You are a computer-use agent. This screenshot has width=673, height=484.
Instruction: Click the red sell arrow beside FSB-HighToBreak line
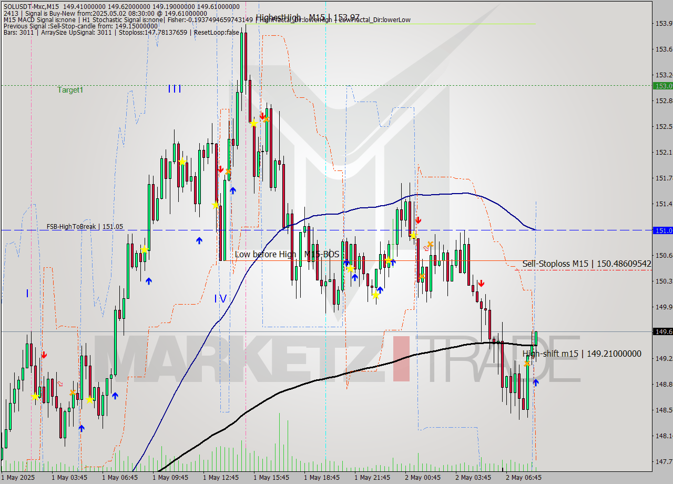click(418, 220)
